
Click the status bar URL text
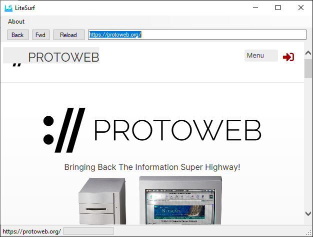(x=31, y=231)
